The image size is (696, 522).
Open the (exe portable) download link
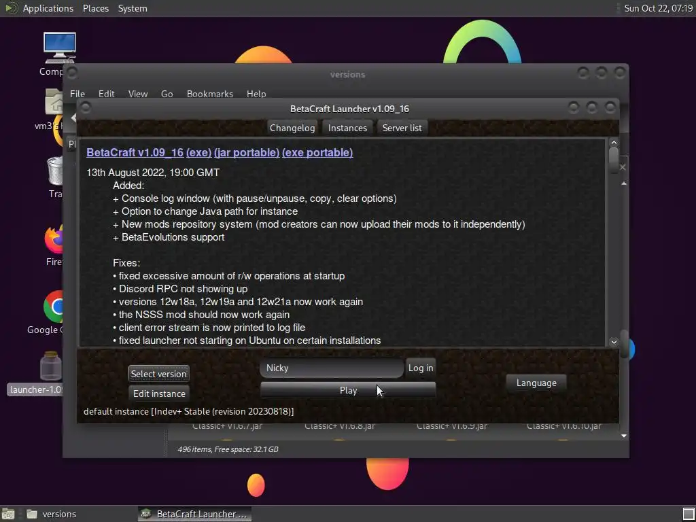tap(317, 152)
